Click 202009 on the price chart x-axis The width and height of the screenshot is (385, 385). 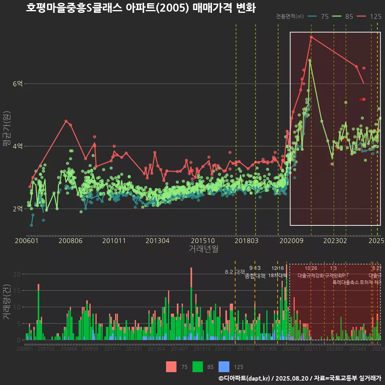(292, 241)
